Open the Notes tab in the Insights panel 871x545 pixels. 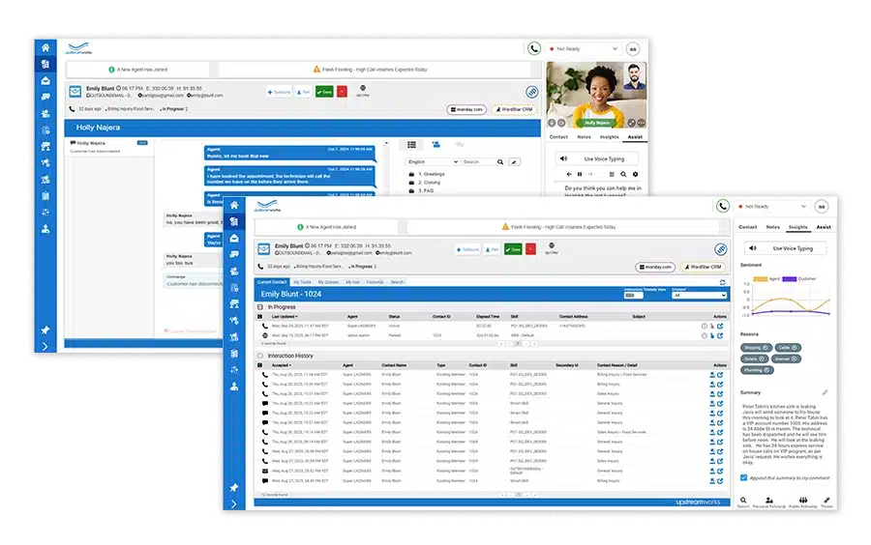pyautogui.click(x=773, y=227)
